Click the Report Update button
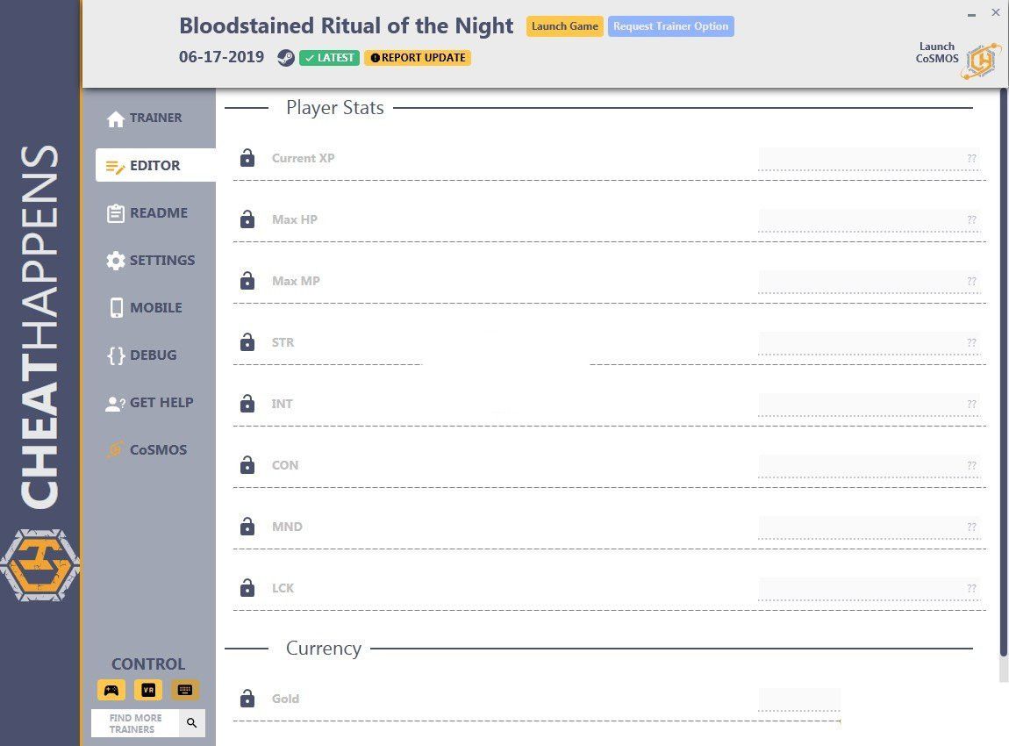1009x746 pixels. (418, 58)
